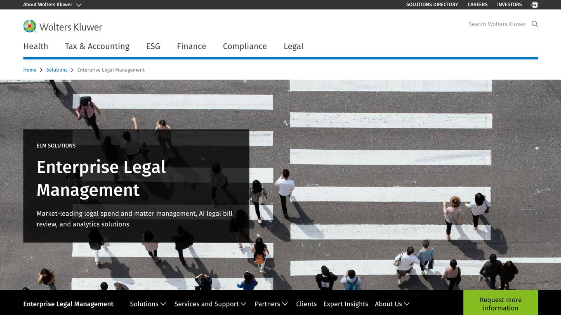Click the Search Wolters Kluwer field

(497, 24)
